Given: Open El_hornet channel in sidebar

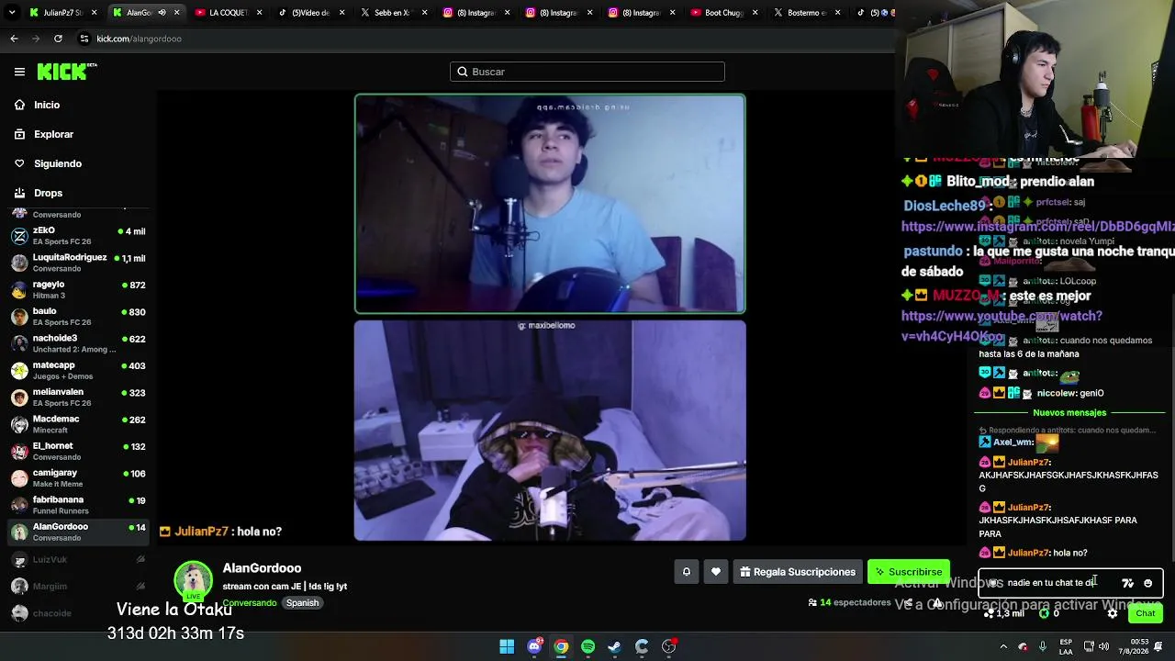Looking at the screenshot, I should click(78, 451).
